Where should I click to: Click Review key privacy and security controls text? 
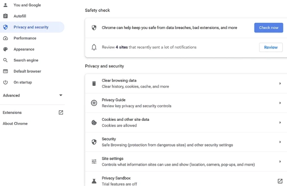pyautogui.click(x=137, y=106)
